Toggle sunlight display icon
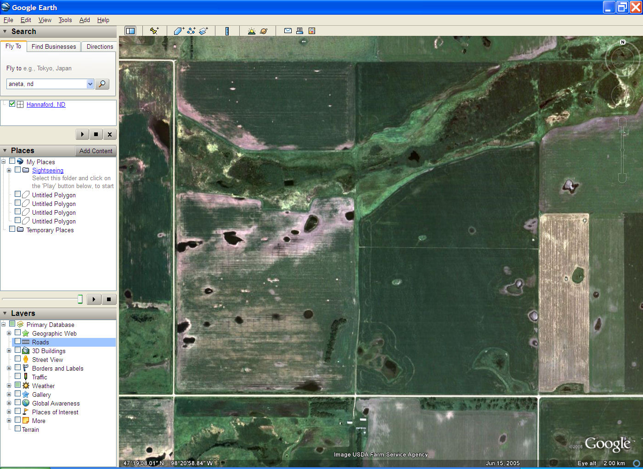 click(x=251, y=31)
